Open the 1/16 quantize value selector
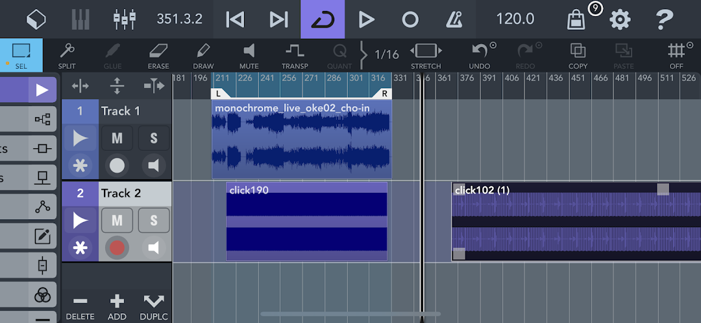 386,55
